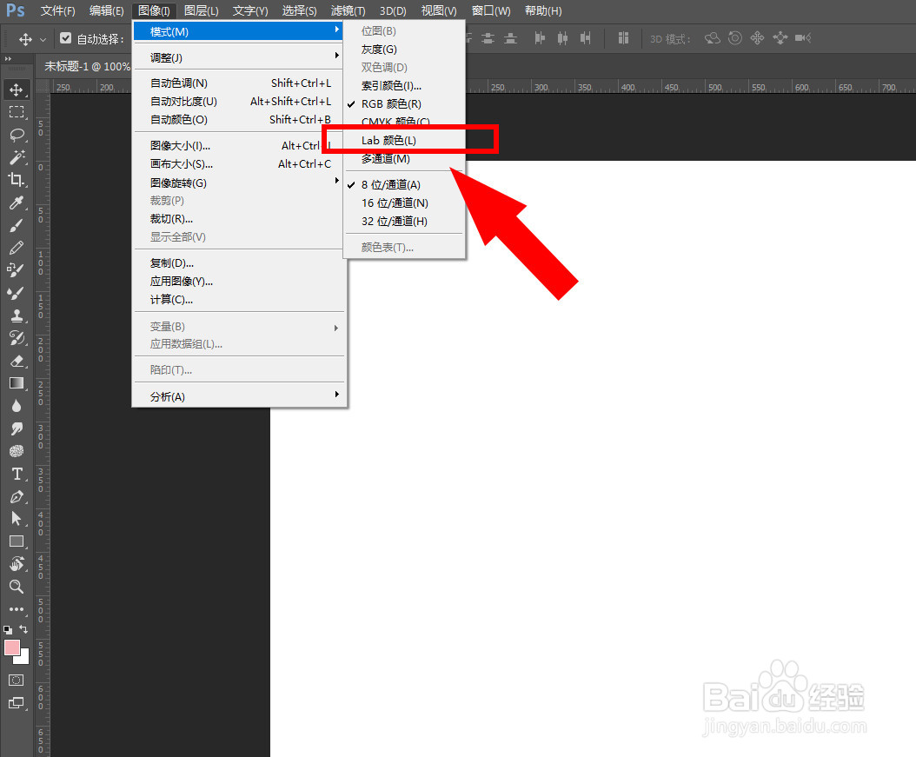This screenshot has width=916, height=757.
Task: Select the Move tool in toolbar
Action: (17, 90)
